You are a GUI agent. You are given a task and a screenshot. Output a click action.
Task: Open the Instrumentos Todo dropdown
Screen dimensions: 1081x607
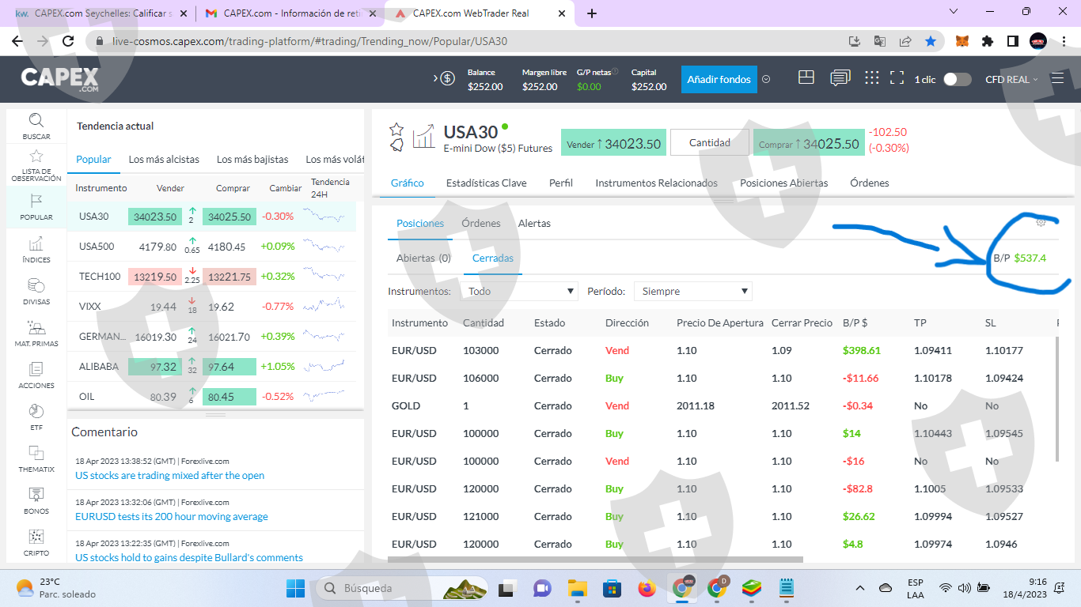tap(519, 292)
